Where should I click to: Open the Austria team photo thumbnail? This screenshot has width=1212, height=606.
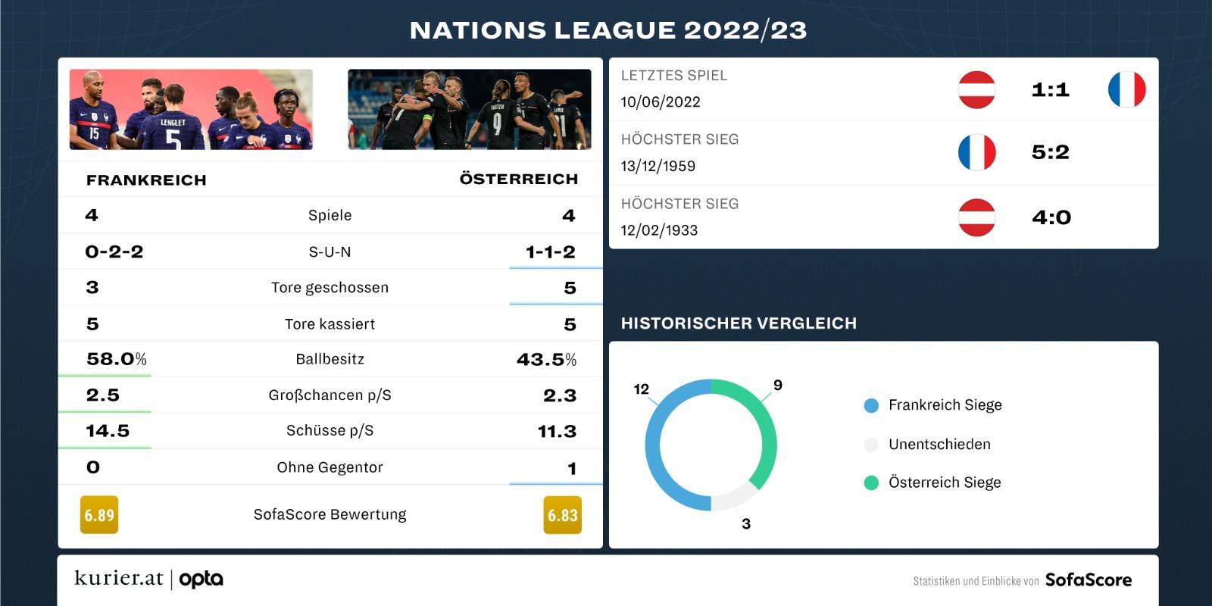(x=470, y=110)
